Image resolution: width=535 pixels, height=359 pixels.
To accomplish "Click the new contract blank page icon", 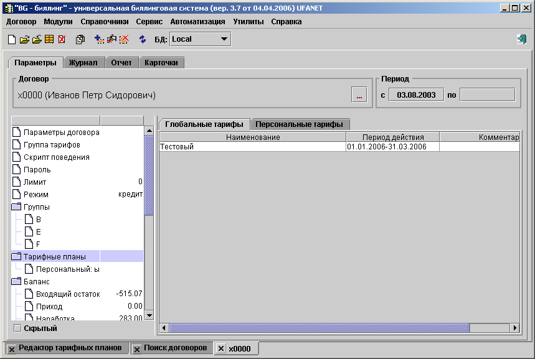I will tap(12, 39).
